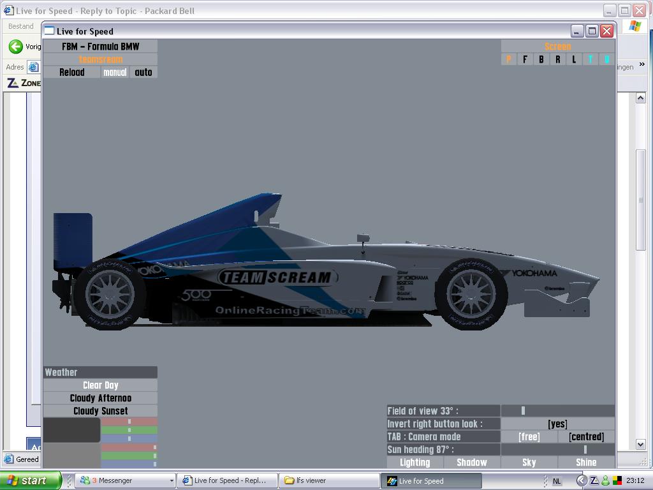Viewport: 653px width, 490px height.
Task: Expand hidden system tray icons
Action: tap(582, 481)
